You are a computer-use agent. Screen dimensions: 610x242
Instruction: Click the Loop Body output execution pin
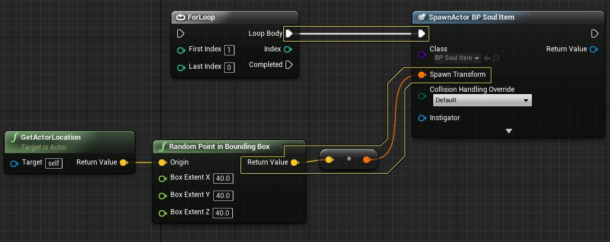pyautogui.click(x=289, y=33)
